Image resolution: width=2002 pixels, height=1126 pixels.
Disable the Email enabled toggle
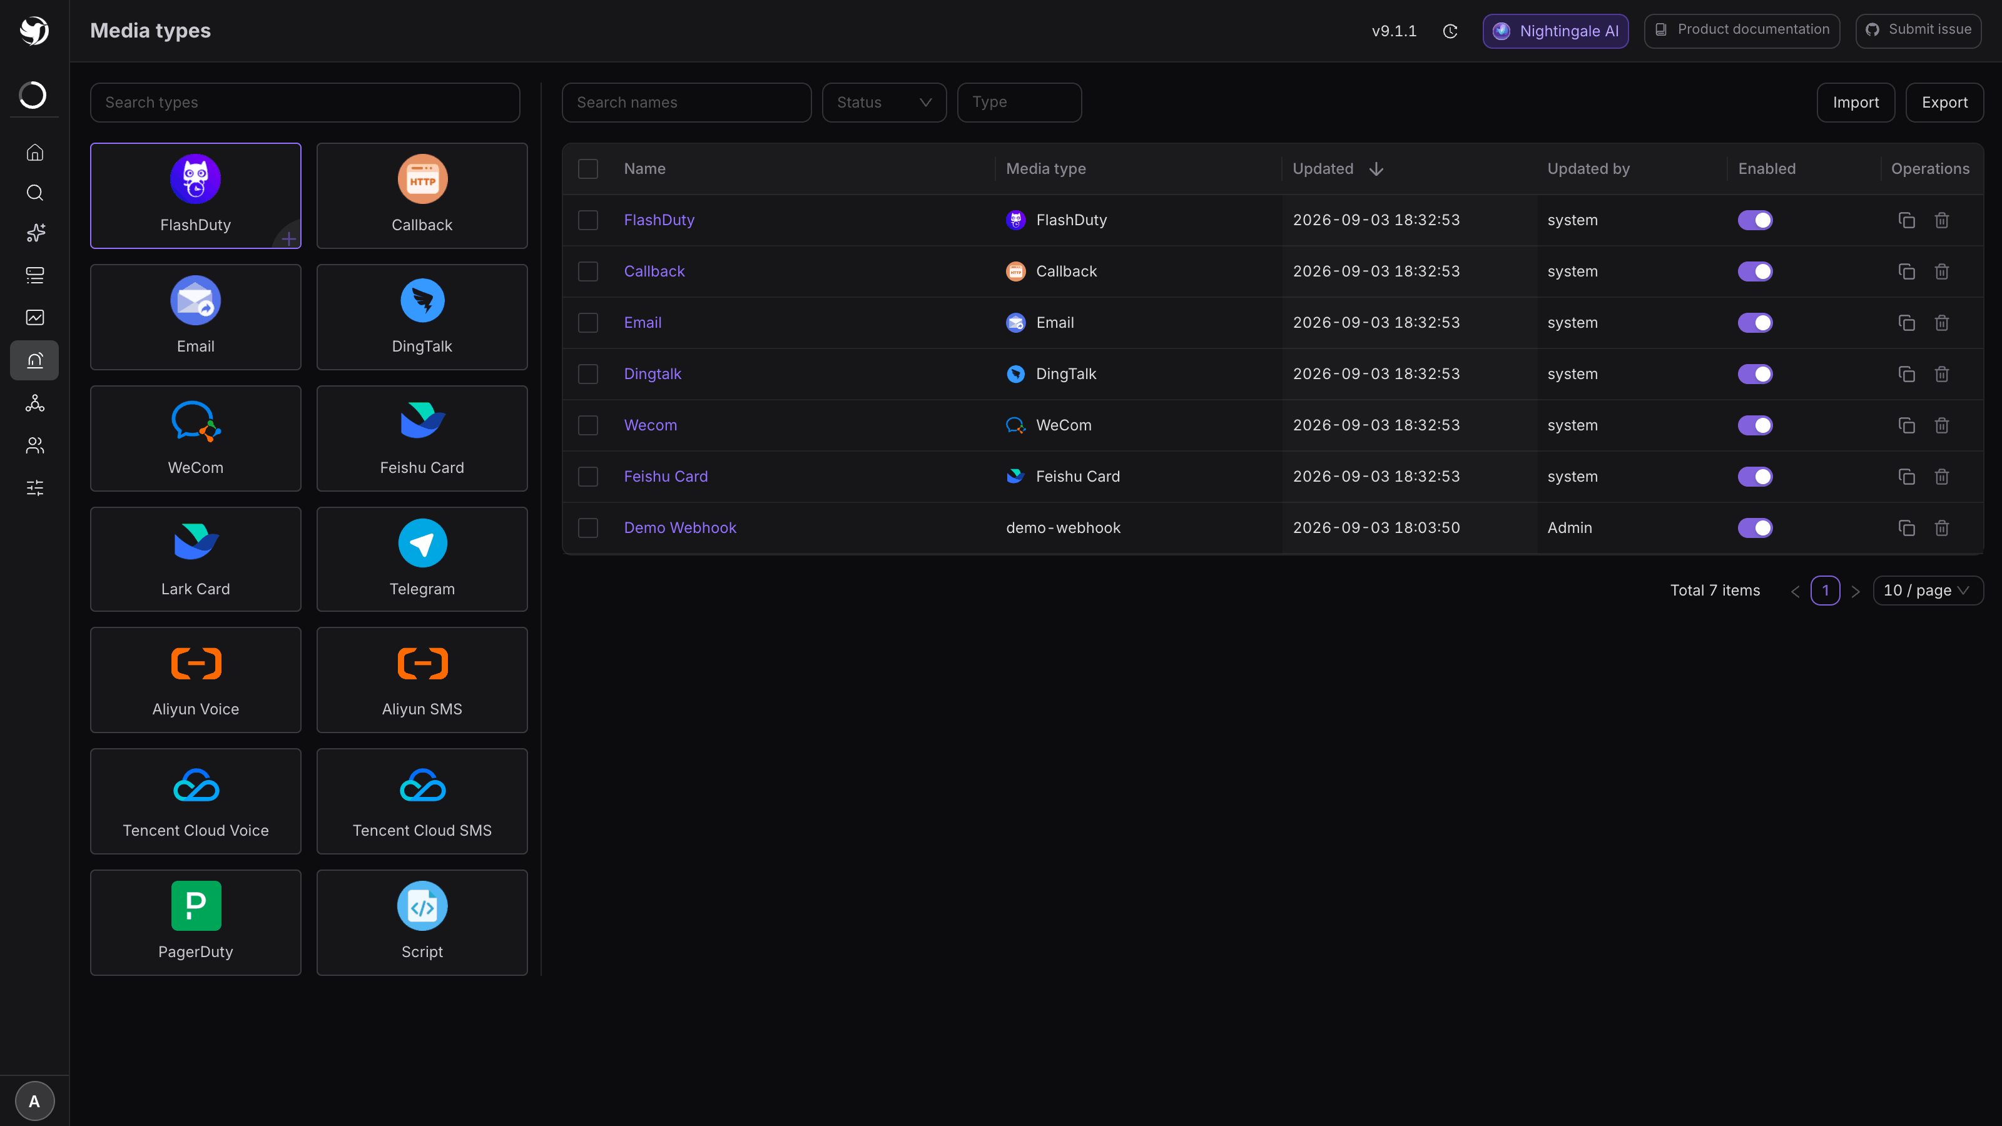1755,323
